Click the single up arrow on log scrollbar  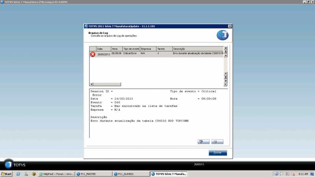click(226, 55)
